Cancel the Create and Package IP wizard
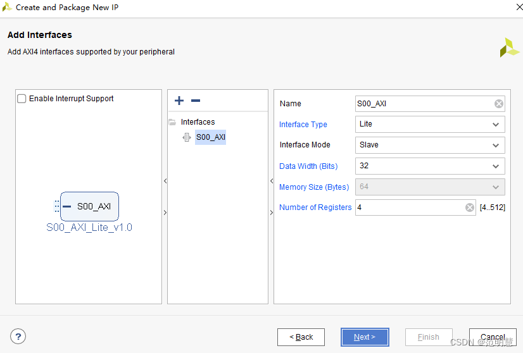This screenshot has height=353, width=523. tap(493, 337)
